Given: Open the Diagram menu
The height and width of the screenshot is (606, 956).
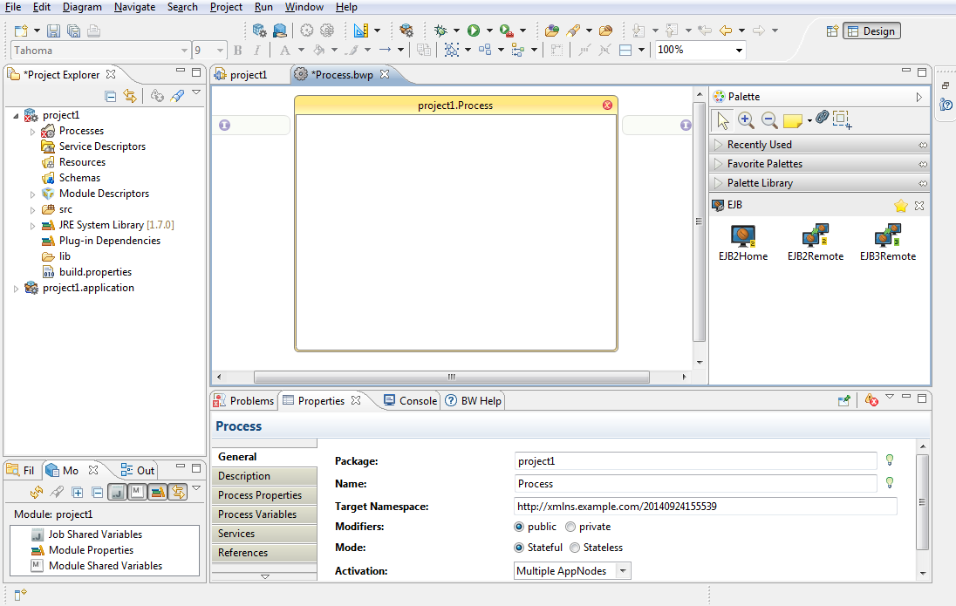Looking at the screenshot, I should 82,7.
